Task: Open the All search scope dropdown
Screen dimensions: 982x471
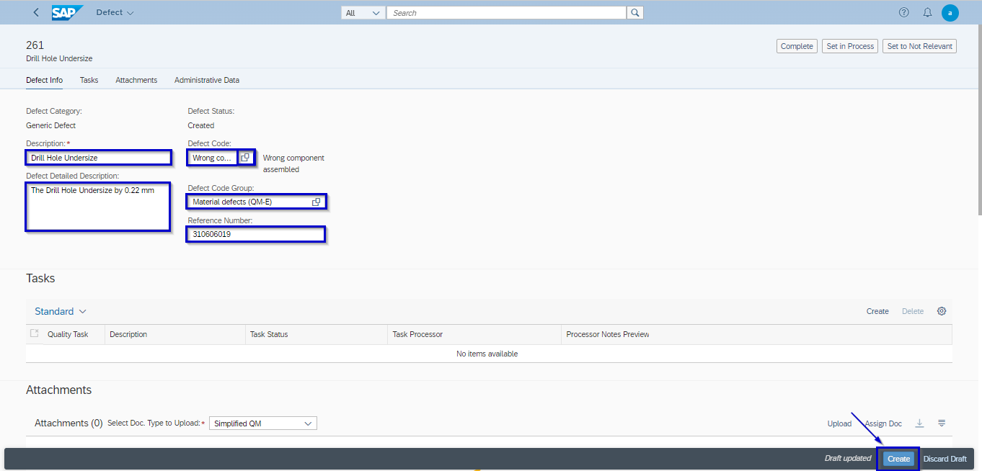Action: click(363, 13)
